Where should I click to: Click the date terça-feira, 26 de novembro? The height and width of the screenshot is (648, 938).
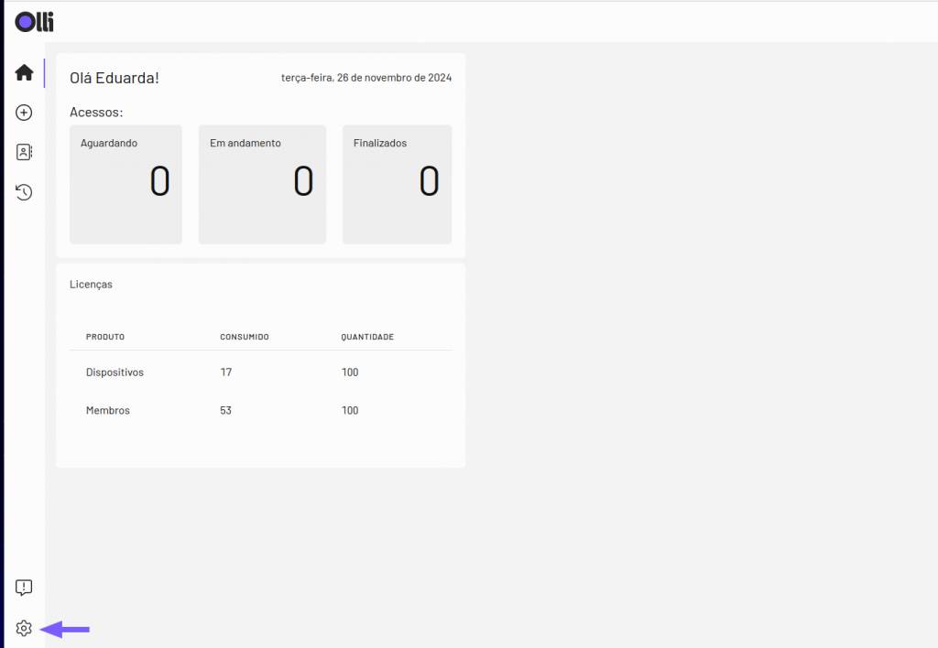pos(366,78)
